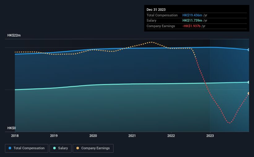
Task: Click the HK$0 y-axis label
Action: [x=12, y=128]
